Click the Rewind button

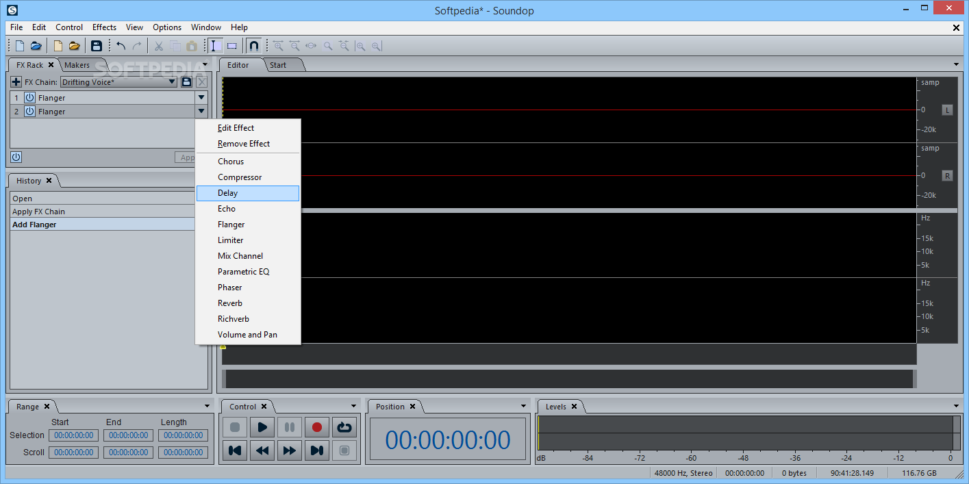[262, 450]
